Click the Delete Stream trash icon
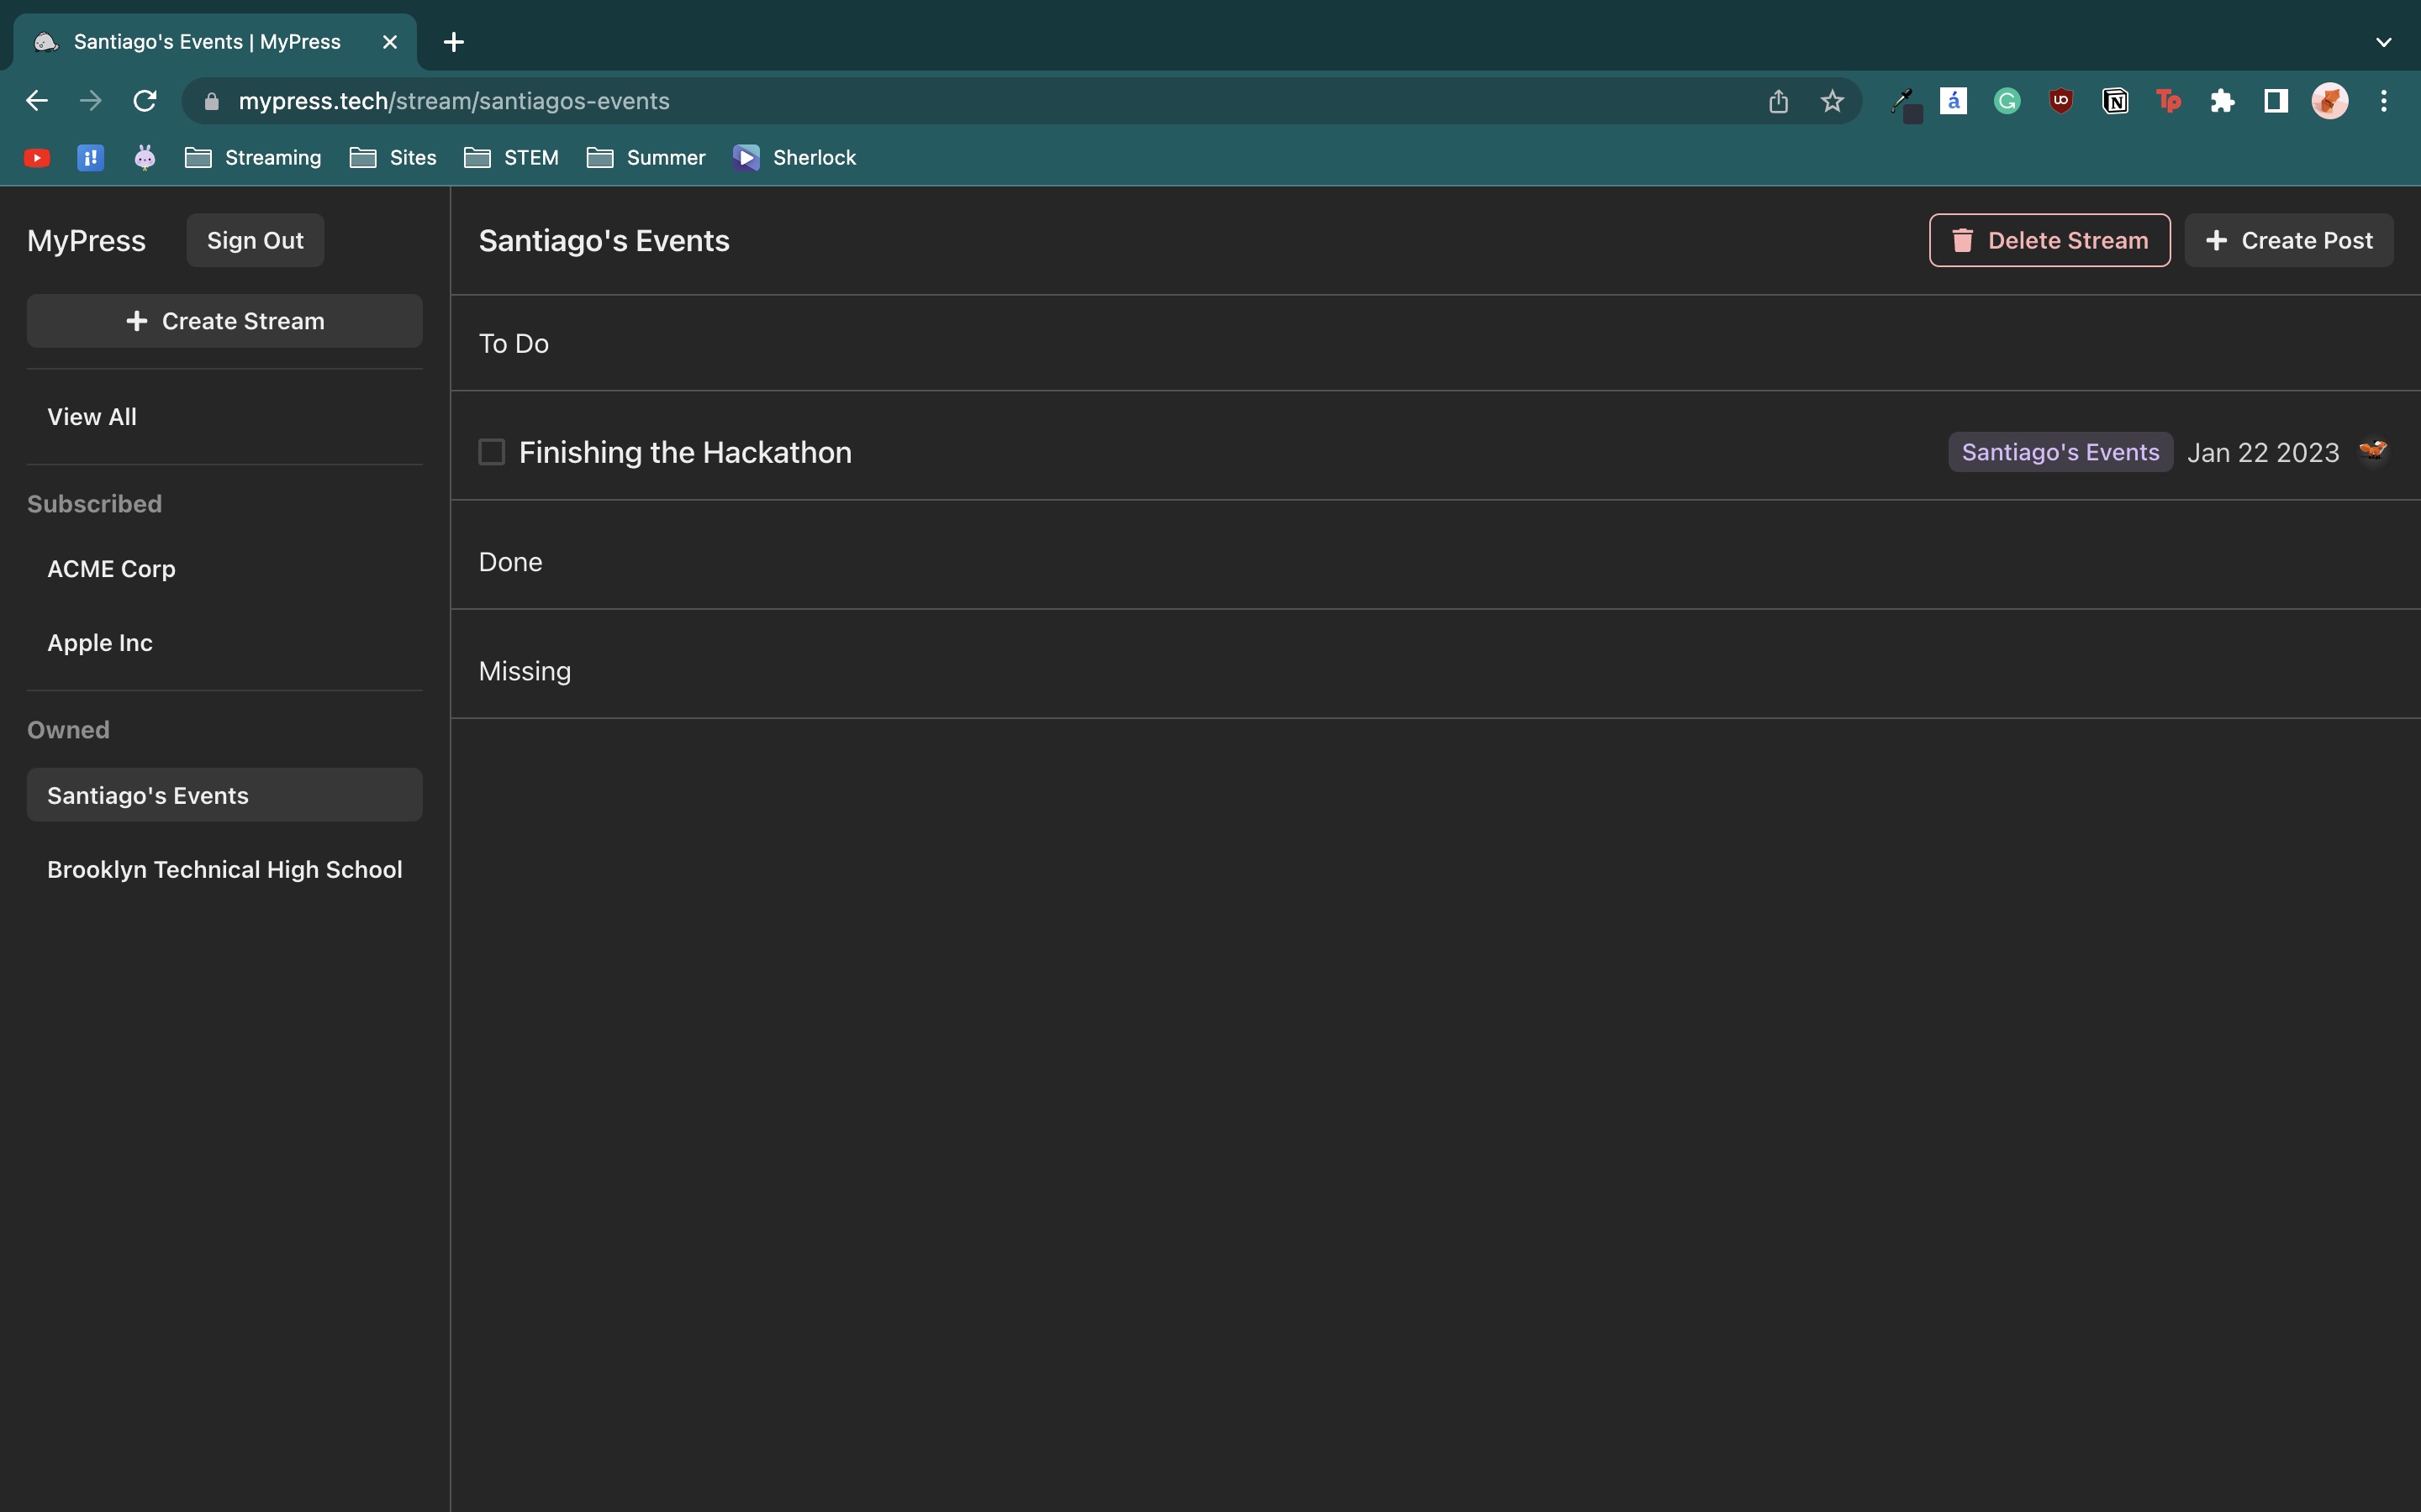Viewport: 2421px width, 1512px height. click(x=1962, y=240)
